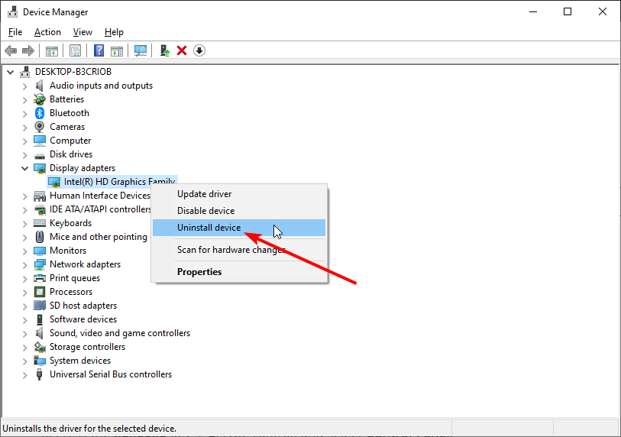Image resolution: width=621 pixels, height=437 pixels.
Task: Open Properties from the context menu
Action: click(x=239, y=272)
